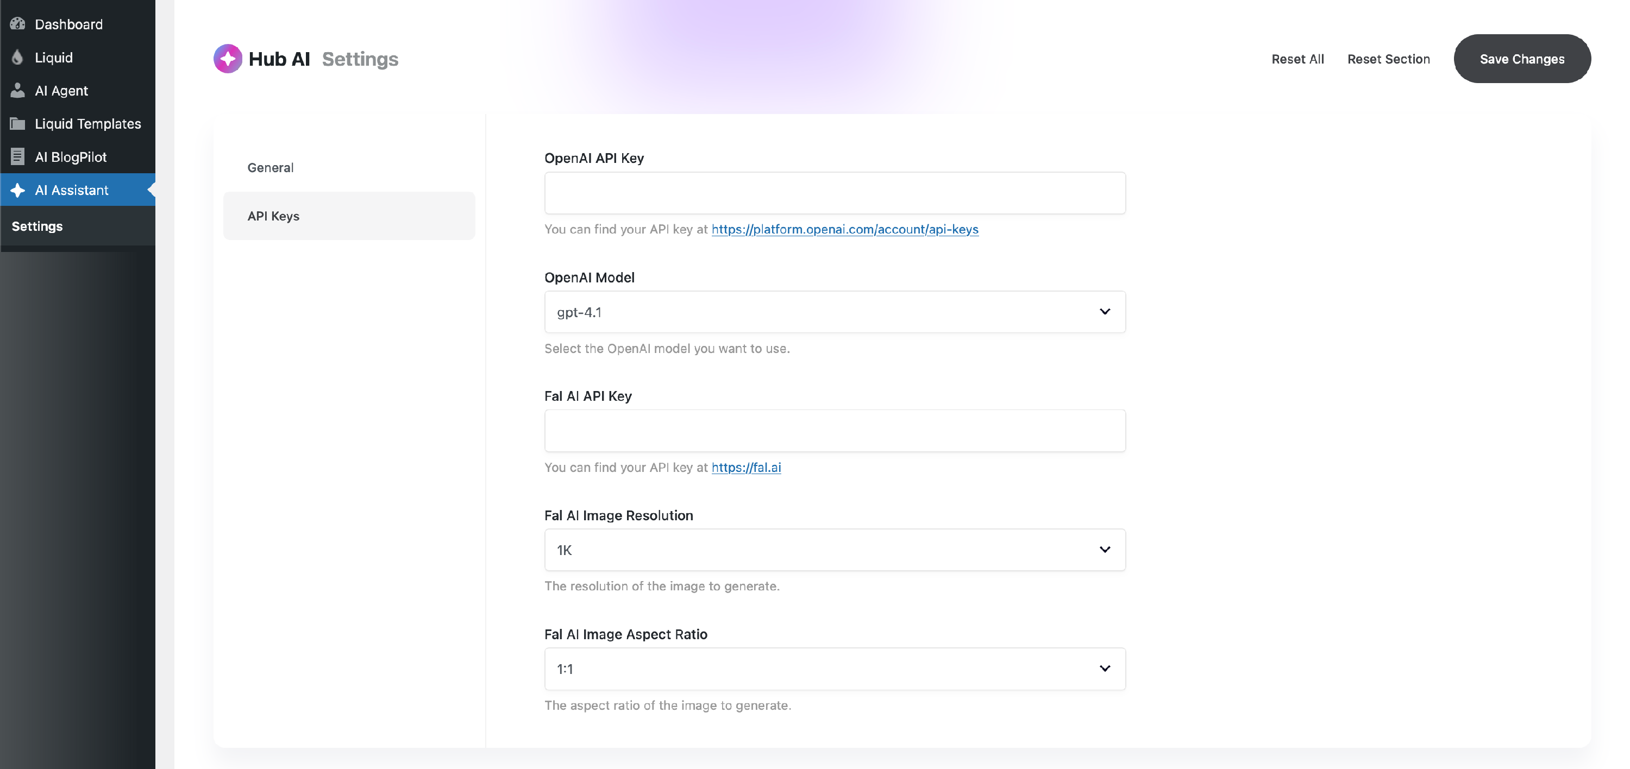Screen dimensions: 1630x769
Task: Click the Reset Section button
Action: (x=1388, y=59)
